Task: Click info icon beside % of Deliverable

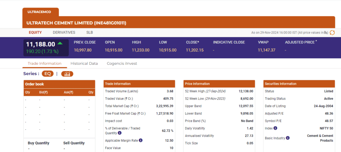Action: coord(120,133)
